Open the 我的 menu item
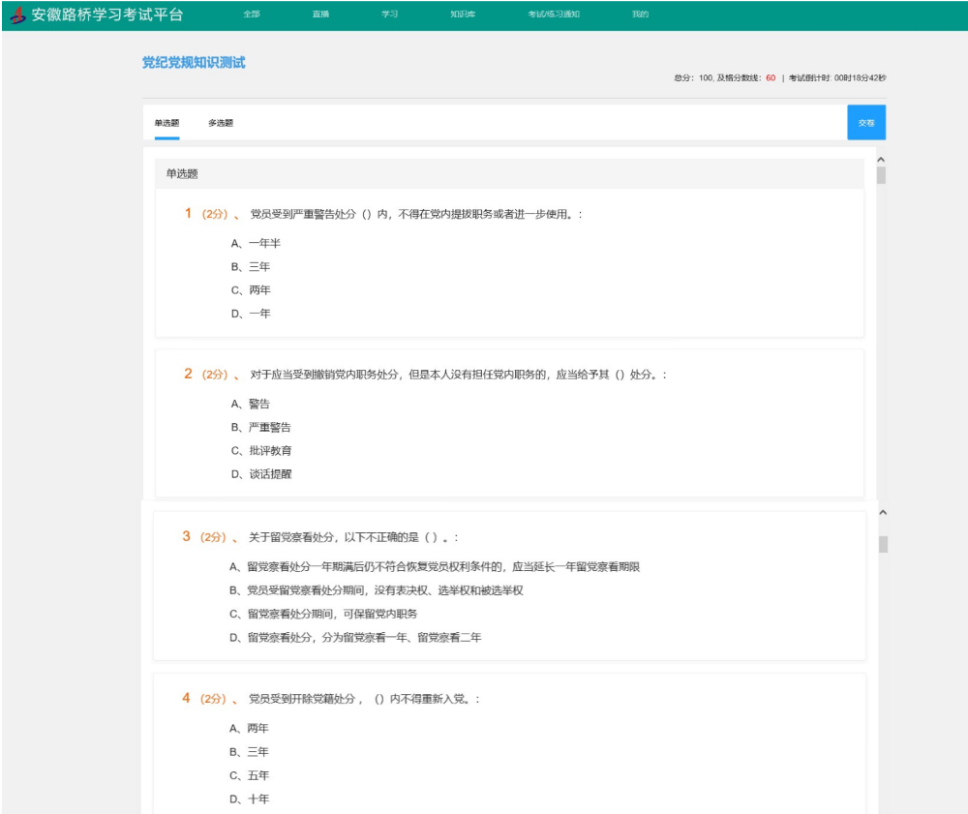968x814 pixels. (x=640, y=15)
